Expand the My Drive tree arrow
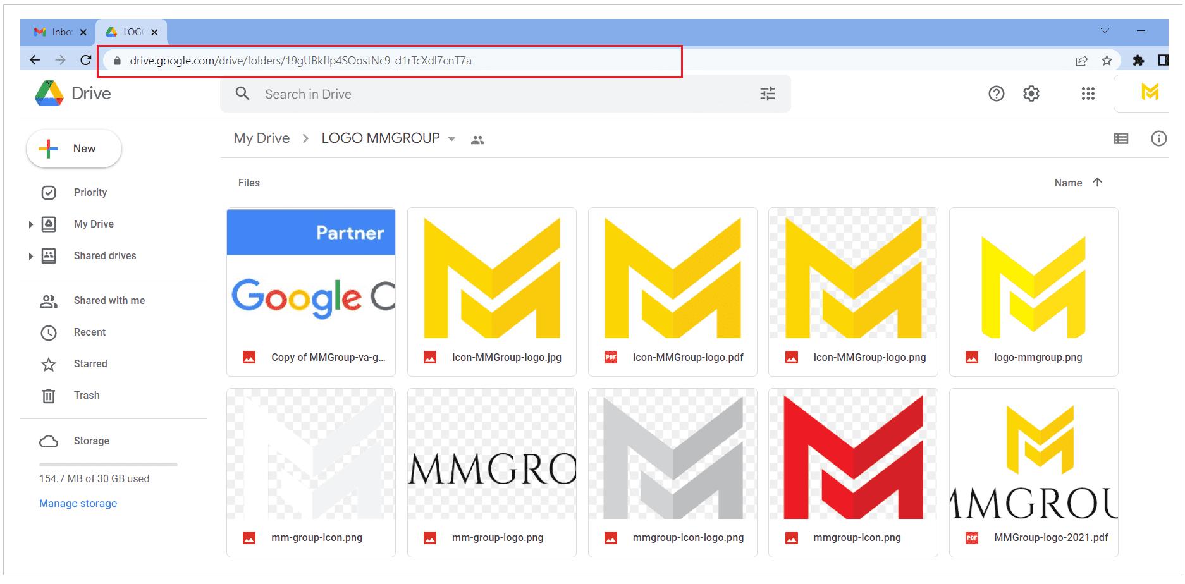The width and height of the screenshot is (1185, 584). 30,224
